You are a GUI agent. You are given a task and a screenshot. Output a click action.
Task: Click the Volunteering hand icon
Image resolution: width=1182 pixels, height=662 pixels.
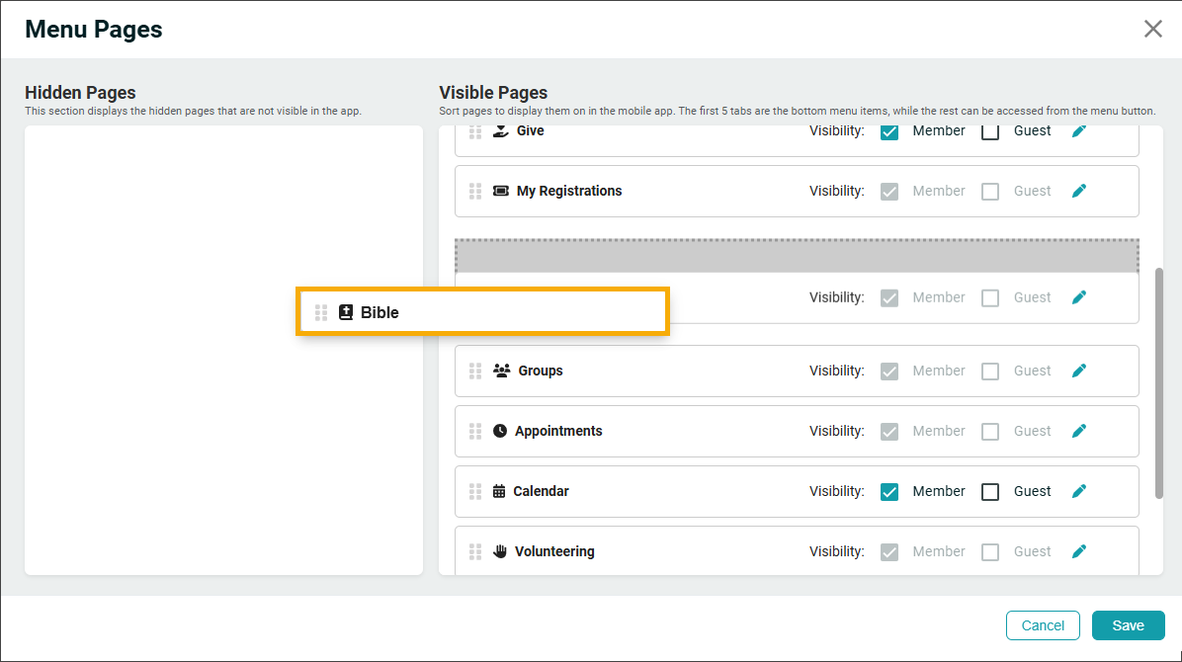(500, 551)
